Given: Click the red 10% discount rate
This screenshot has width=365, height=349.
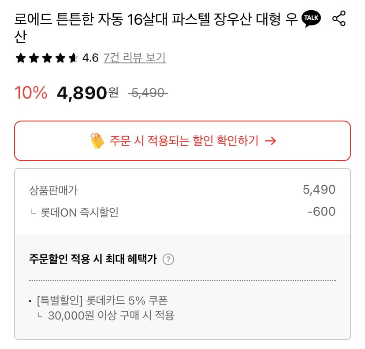Looking at the screenshot, I should pyautogui.click(x=31, y=93).
